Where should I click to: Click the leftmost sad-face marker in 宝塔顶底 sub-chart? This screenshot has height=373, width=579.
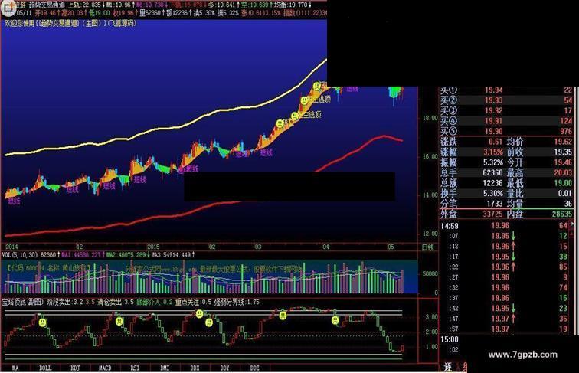click(x=43, y=322)
